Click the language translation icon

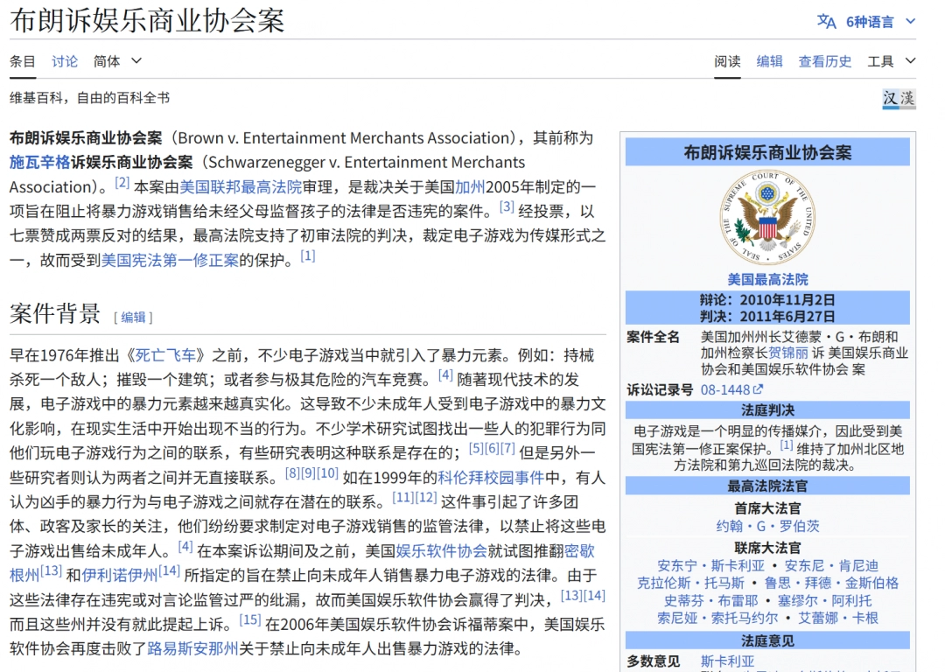coord(826,22)
